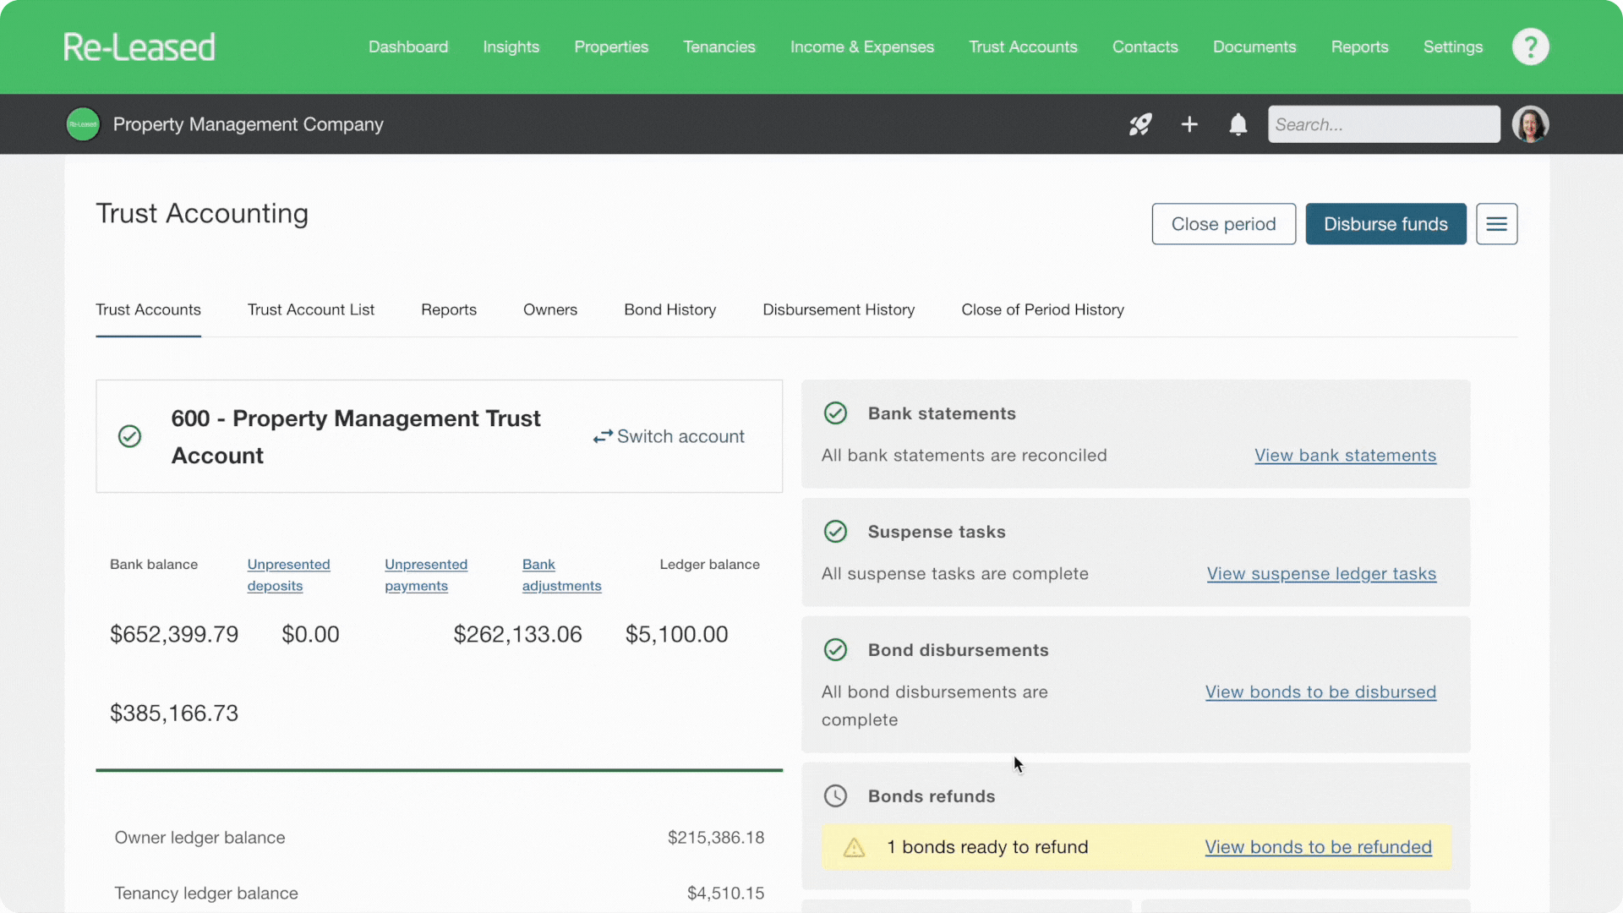Viewport: 1623px width, 913px height.
Task: Click the Bonds refunds clock icon
Action: tap(835, 796)
